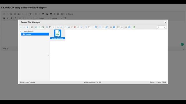Close the Server File Manager dialog
Image resolution: width=186 pixels, height=104 pixels.
coord(165,23)
